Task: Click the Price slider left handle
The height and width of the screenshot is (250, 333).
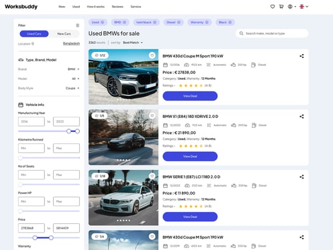Action: click(35, 238)
